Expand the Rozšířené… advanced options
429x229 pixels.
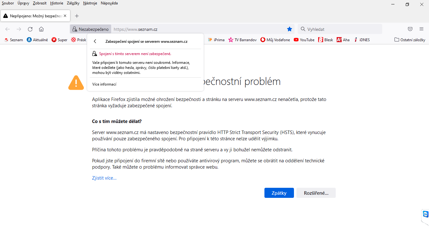(x=316, y=193)
